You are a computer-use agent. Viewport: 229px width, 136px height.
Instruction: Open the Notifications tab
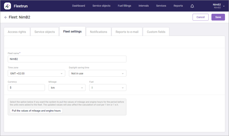point(98,32)
